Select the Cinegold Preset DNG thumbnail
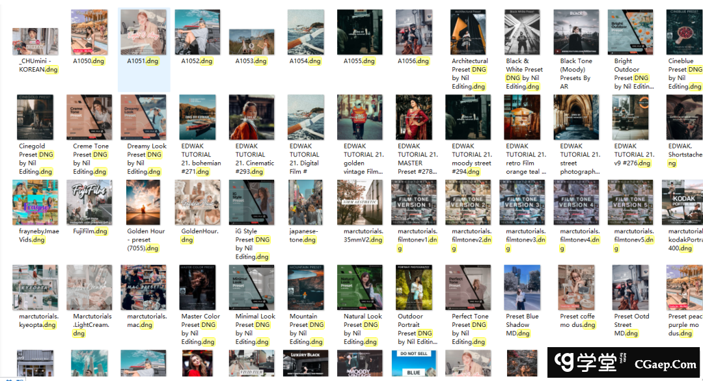The height and width of the screenshot is (381, 703). pyautogui.click(x=35, y=117)
